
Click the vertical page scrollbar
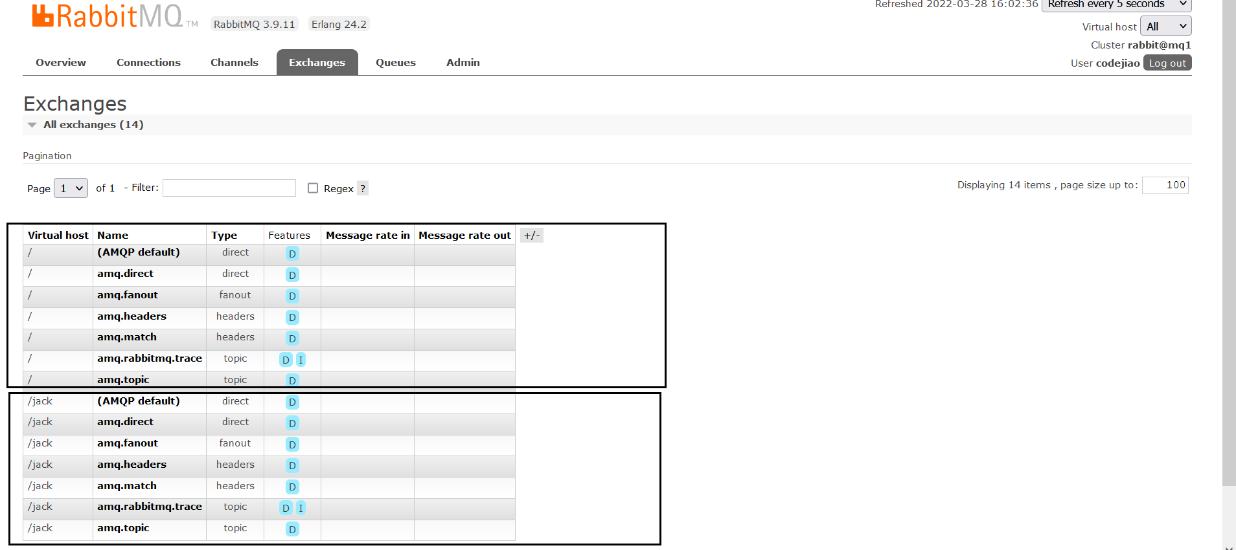tap(1229, 243)
